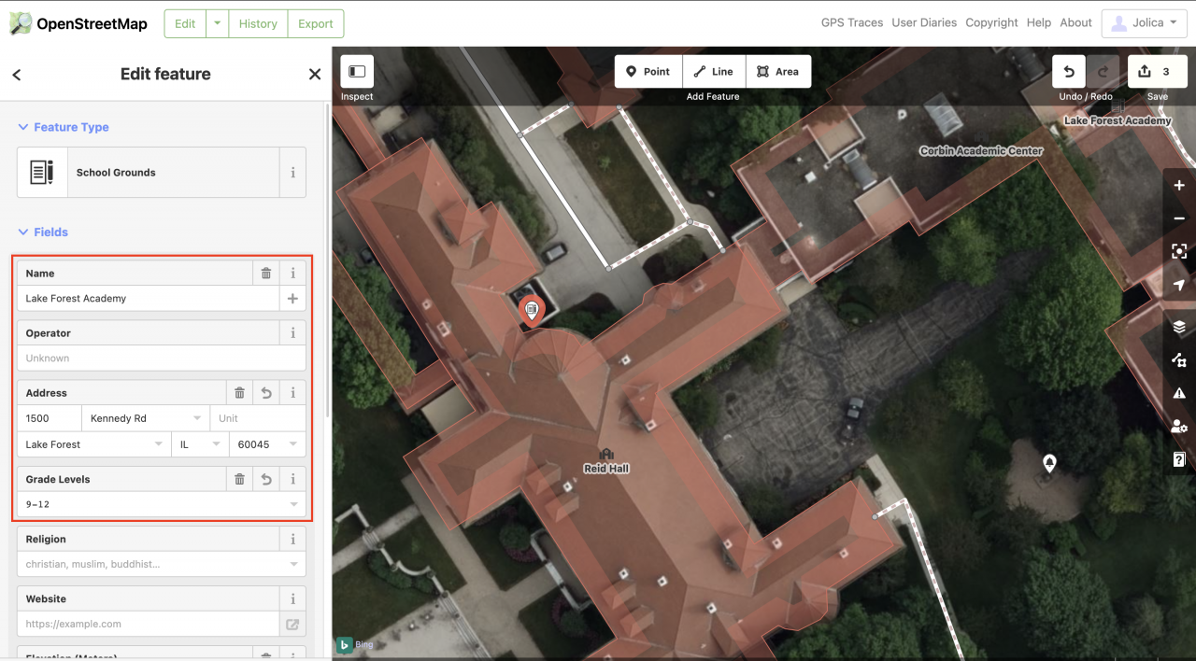
Task: Open the Export tab
Action: (316, 23)
